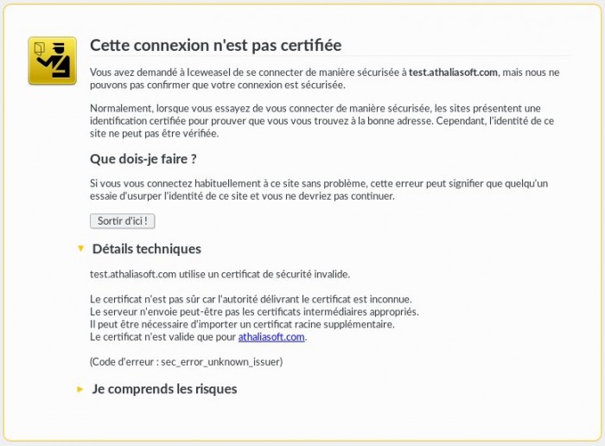Expand "Je comprends les risques" using its arrow
The image size is (605, 446).
pos(80,390)
